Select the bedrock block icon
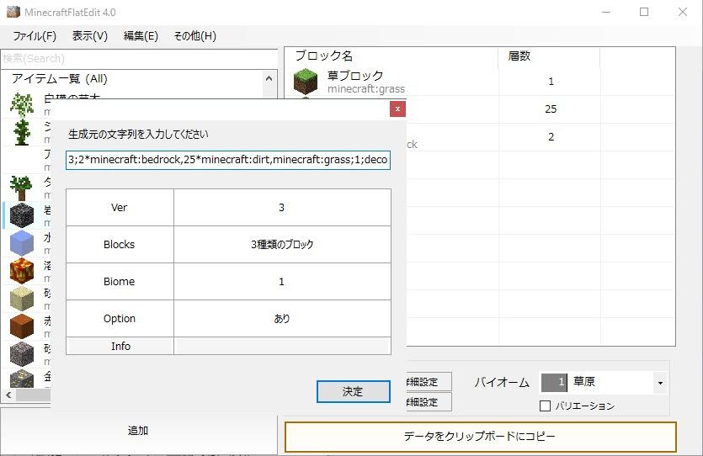The width and height of the screenshot is (703, 456). (x=22, y=215)
